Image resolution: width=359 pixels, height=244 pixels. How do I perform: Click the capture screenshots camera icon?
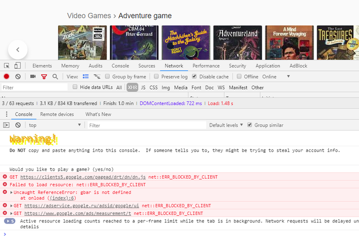coord(33,76)
